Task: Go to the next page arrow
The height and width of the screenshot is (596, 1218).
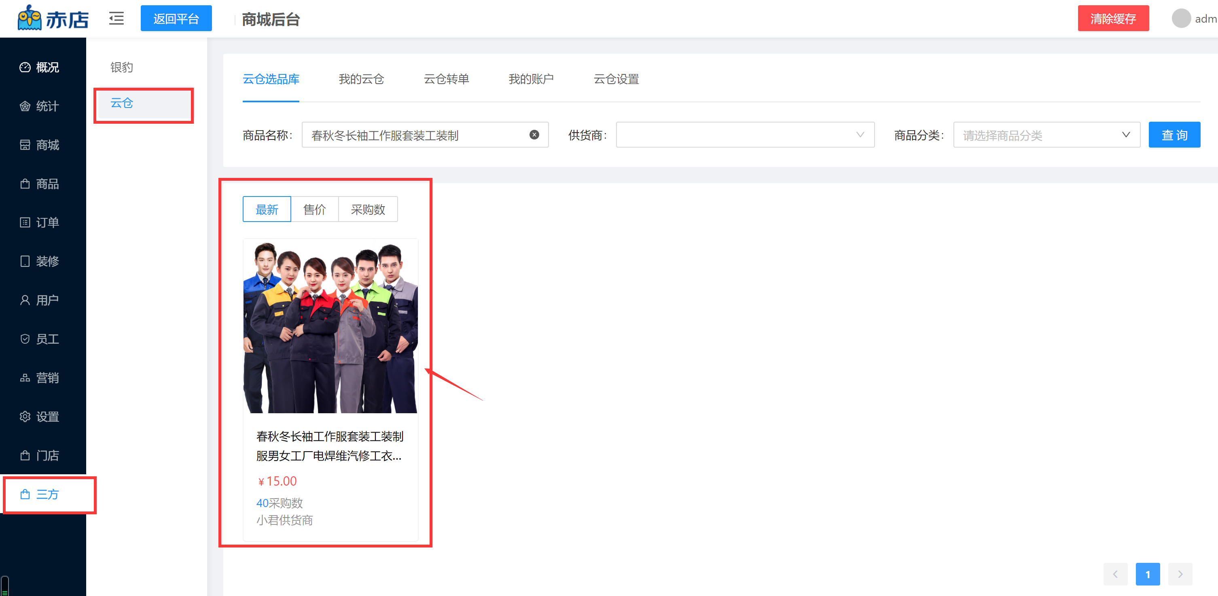Action: pyautogui.click(x=1180, y=574)
